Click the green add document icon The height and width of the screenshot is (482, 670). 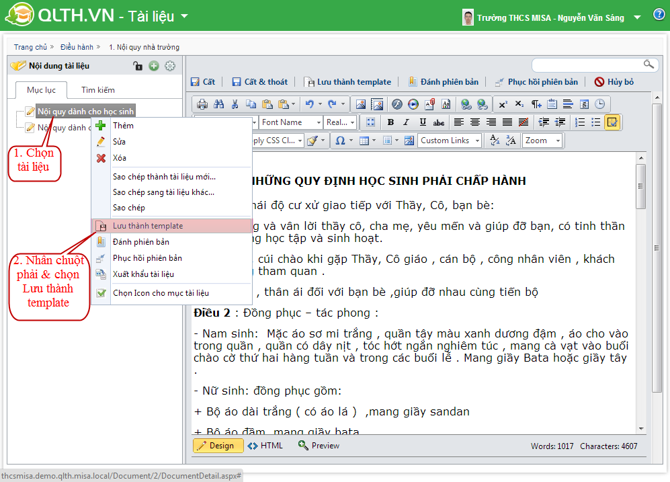coord(154,66)
